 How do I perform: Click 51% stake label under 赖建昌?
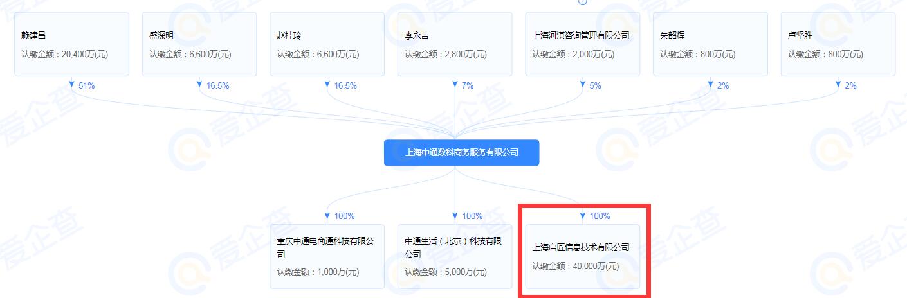click(x=87, y=85)
